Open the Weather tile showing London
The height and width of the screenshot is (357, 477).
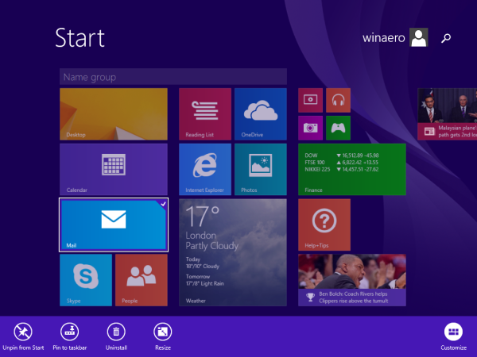coord(233,252)
